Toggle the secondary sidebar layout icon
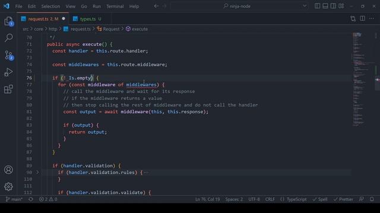 (x=333, y=6)
